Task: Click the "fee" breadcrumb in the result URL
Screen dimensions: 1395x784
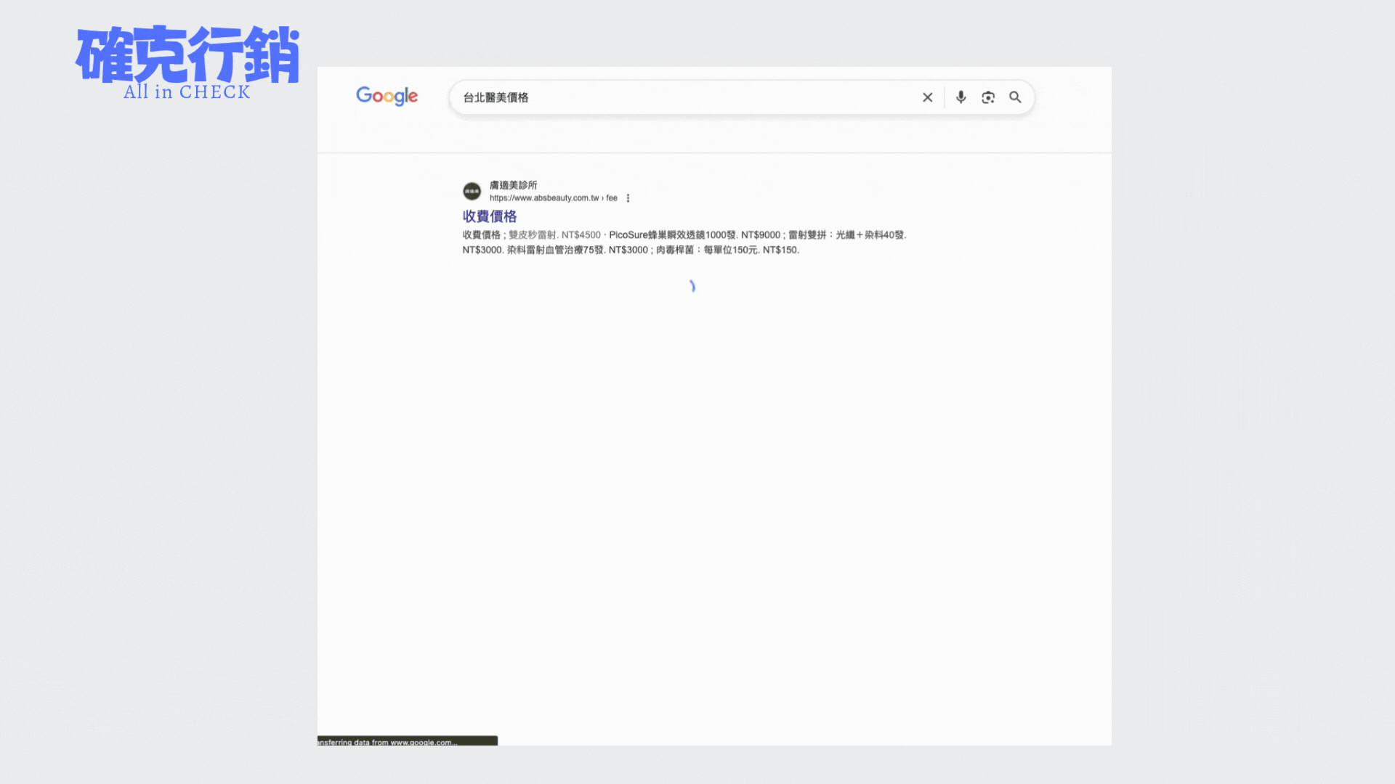Action: (612, 198)
